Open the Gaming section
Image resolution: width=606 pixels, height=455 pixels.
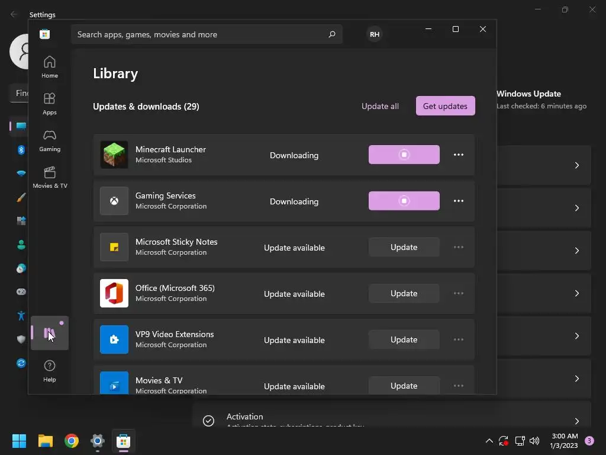50,140
